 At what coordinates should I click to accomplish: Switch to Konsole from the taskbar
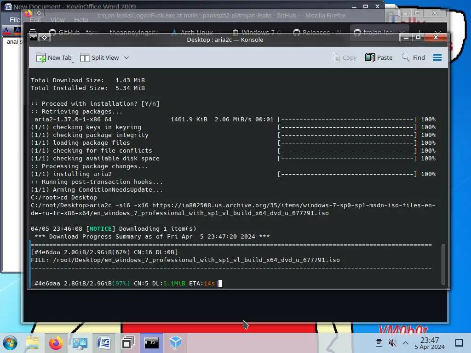pos(152,343)
